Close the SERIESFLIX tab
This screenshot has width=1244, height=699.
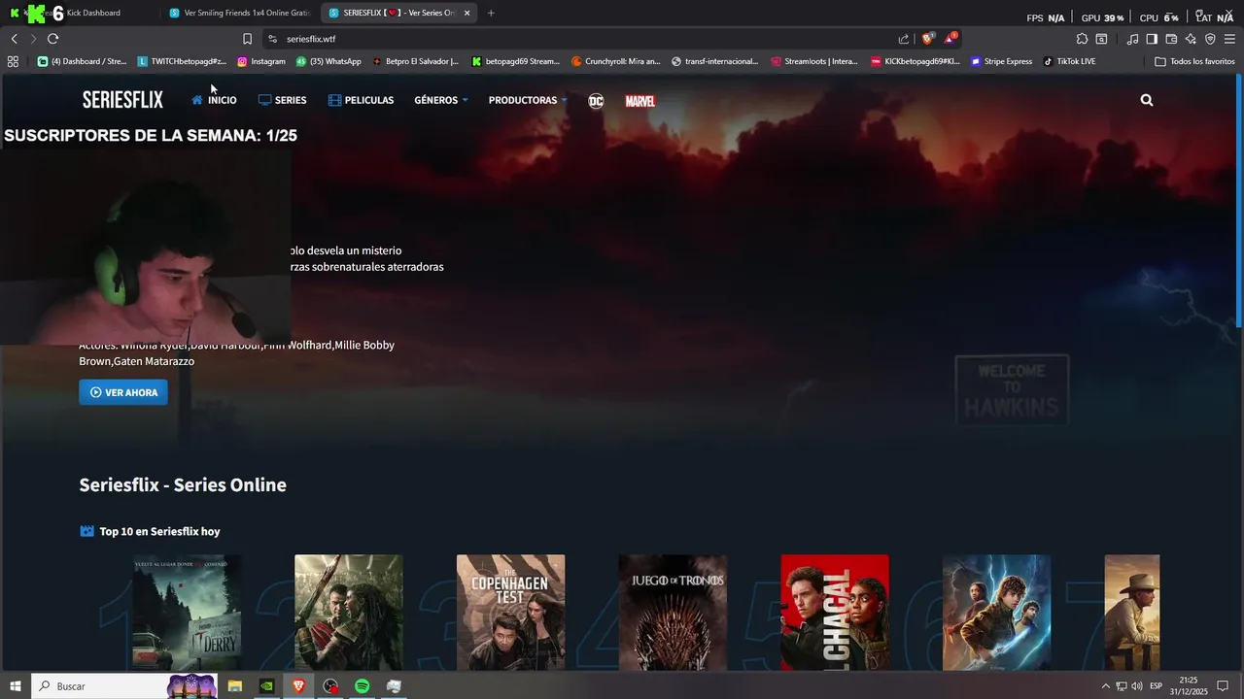point(467,13)
